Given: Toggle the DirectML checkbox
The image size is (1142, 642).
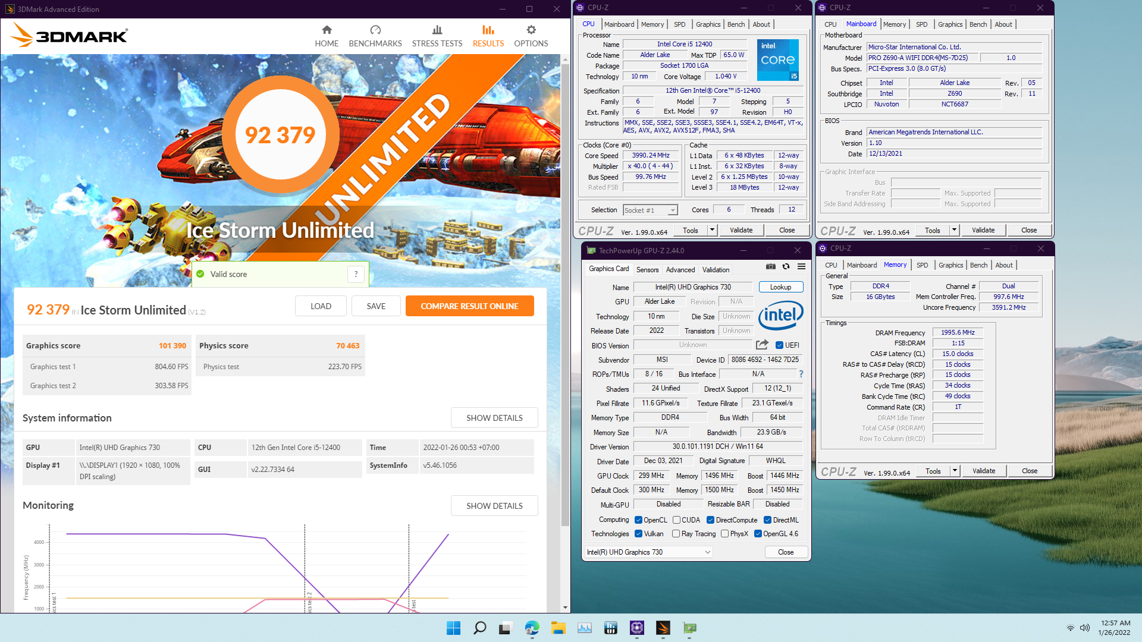Looking at the screenshot, I should coord(767,520).
